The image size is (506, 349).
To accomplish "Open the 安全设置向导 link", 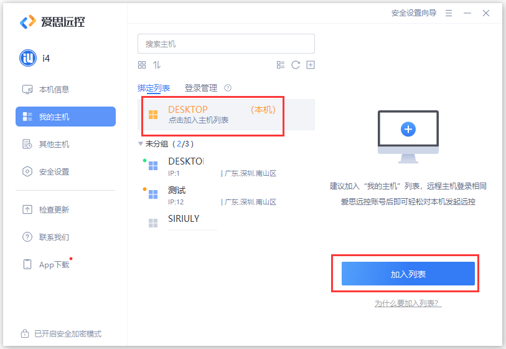I will tap(414, 13).
